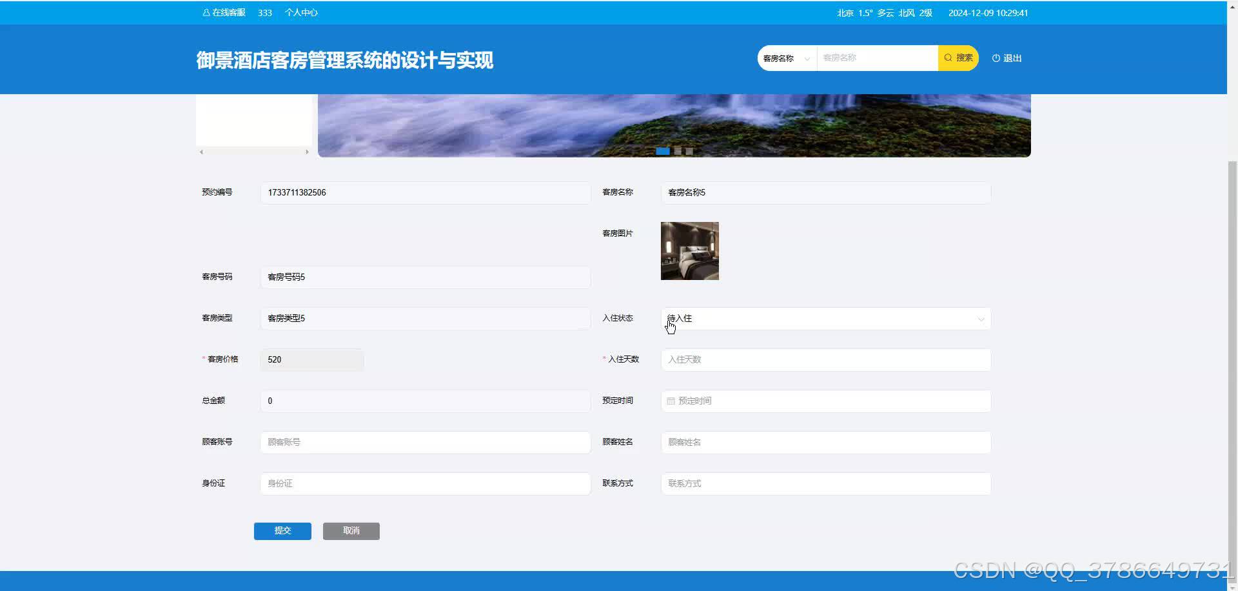1238x591 pixels.
Task: Click the 333 username link
Action: [265, 13]
